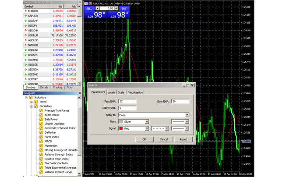The image size is (289, 177).
Task: Switch to the Levels tab
Action: (x=112, y=92)
